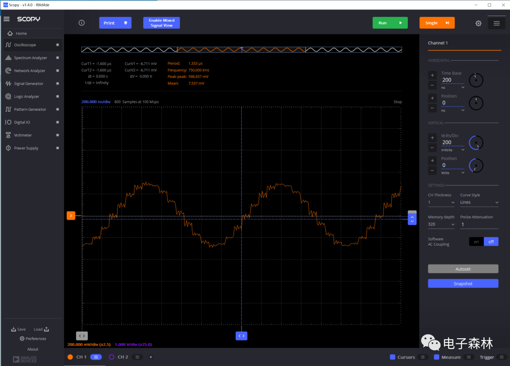Click the gray horizontal cursor handle at bottom-left
Image resolution: width=510 pixels, height=366 pixels.
(x=82, y=336)
